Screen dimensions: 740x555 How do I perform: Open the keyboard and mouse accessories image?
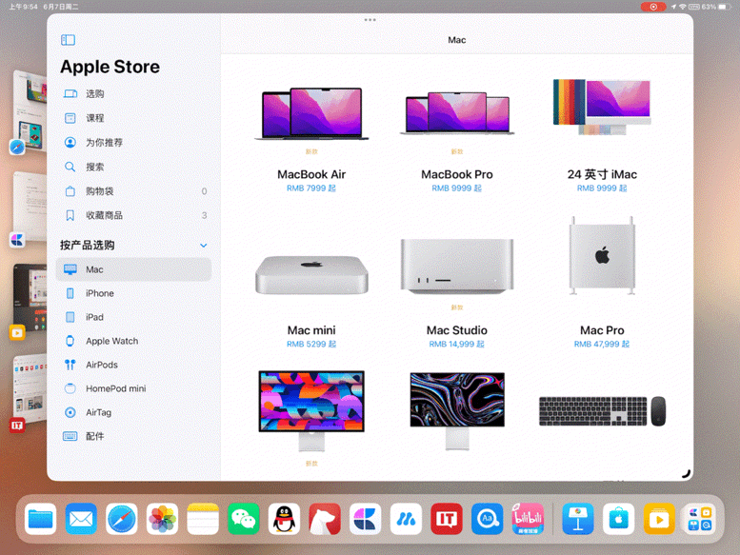click(602, 411)
